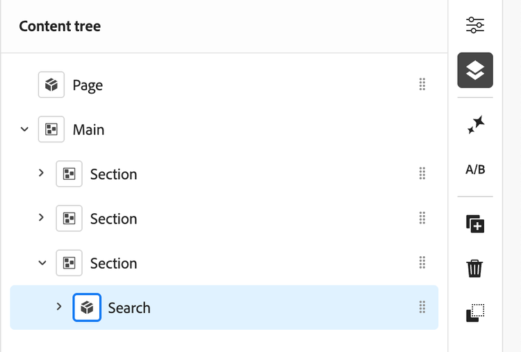Image resolution: width=521 pixels, height=352 pixels.
Task: Click the select parent overlay icon
Action: (x=475, y=312)
